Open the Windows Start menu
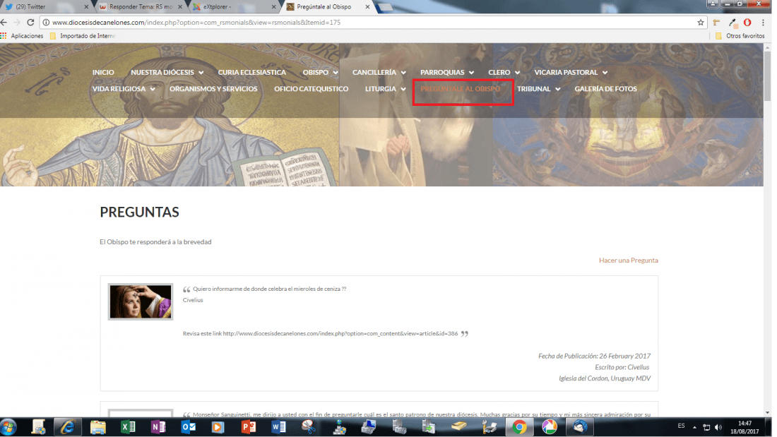This screenshot has height=437, width=777. pyautogui.click(x=8, y=426)
